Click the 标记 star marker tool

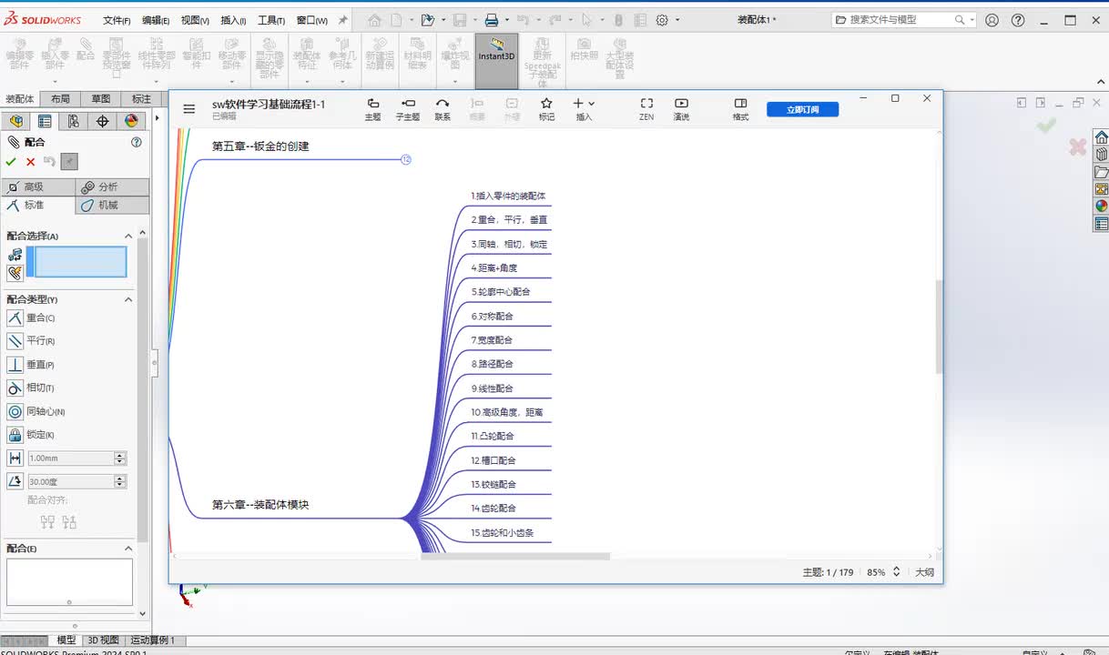tap(546, 109)
